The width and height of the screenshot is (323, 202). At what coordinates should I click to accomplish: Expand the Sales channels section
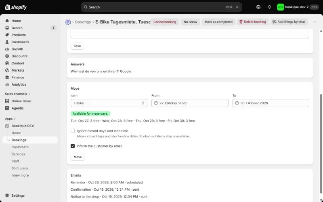[x=17, y=94]
